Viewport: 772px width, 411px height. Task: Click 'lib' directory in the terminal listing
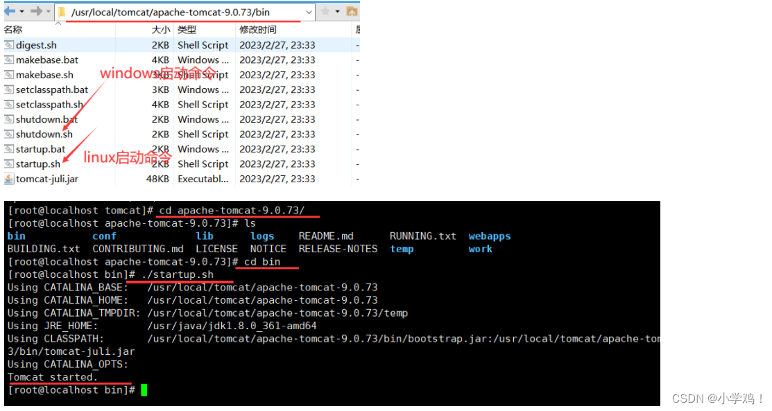205,236
